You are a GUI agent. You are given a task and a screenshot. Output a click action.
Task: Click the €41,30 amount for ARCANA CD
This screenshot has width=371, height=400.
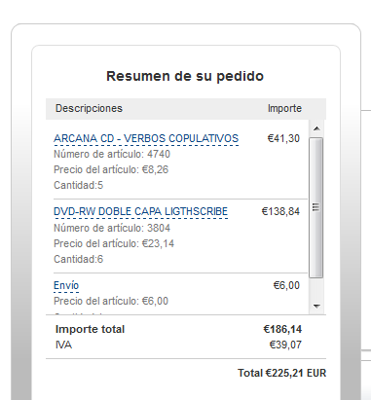click(x=283, y=138)
